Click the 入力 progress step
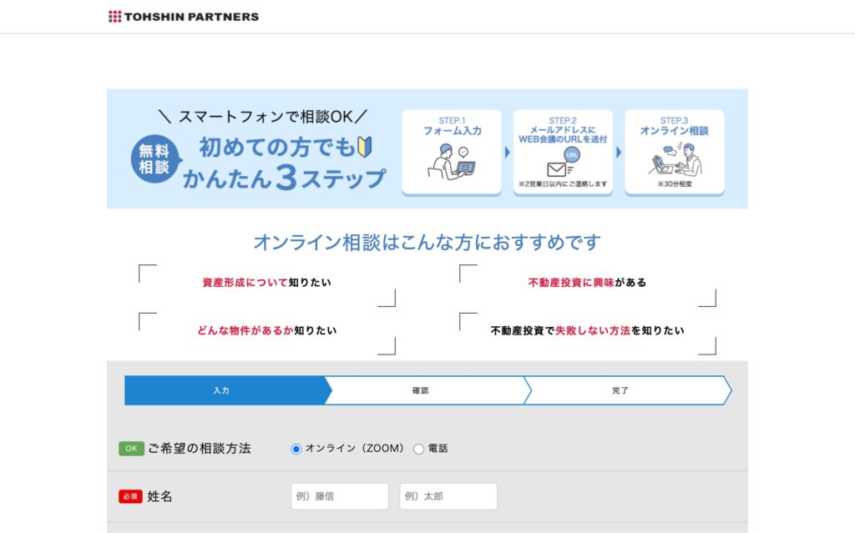Screen dimensions: 855x533 [221, 390]
